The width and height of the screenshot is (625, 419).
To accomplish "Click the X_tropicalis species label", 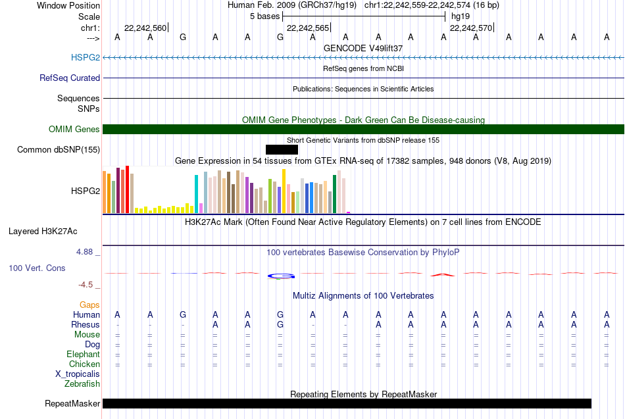I will pyautogui.click(x=78, y=374).
